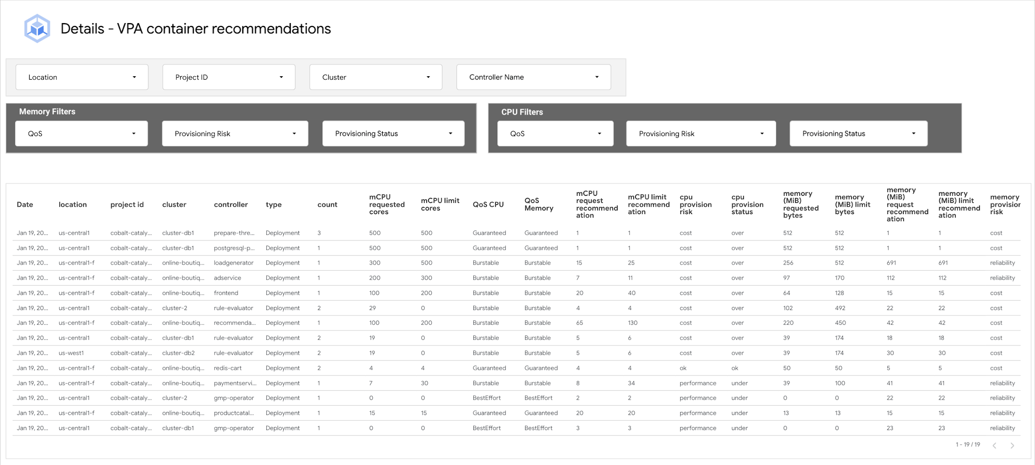
Task: Sort table by Date column header
Action: pyautogui.click(x=25, y=205)
